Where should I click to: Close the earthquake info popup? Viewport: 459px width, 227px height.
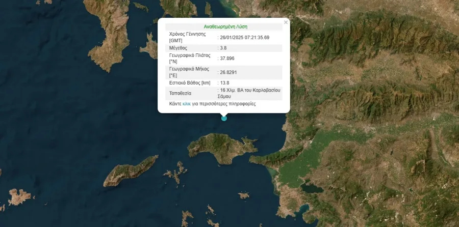coord(286,22)
